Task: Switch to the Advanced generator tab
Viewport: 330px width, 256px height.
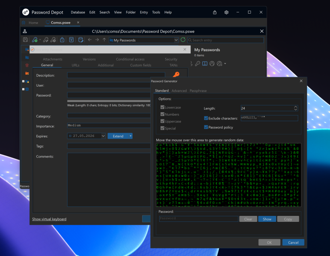Action: pyautogui.click(x=179, y=90)
